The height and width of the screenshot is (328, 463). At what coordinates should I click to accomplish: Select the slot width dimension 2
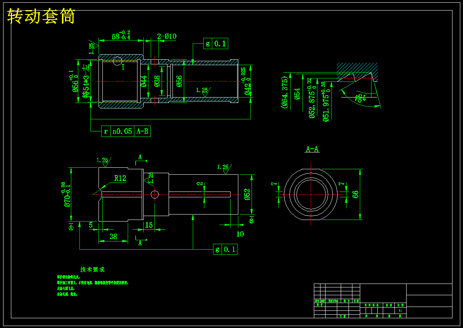[x=201, y=184]
